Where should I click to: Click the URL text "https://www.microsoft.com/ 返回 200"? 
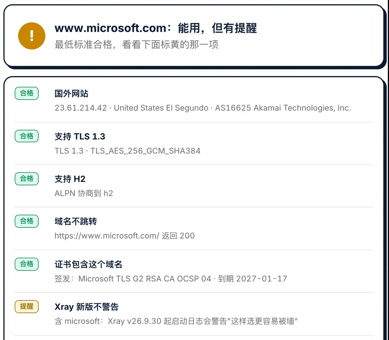[124, 236]
